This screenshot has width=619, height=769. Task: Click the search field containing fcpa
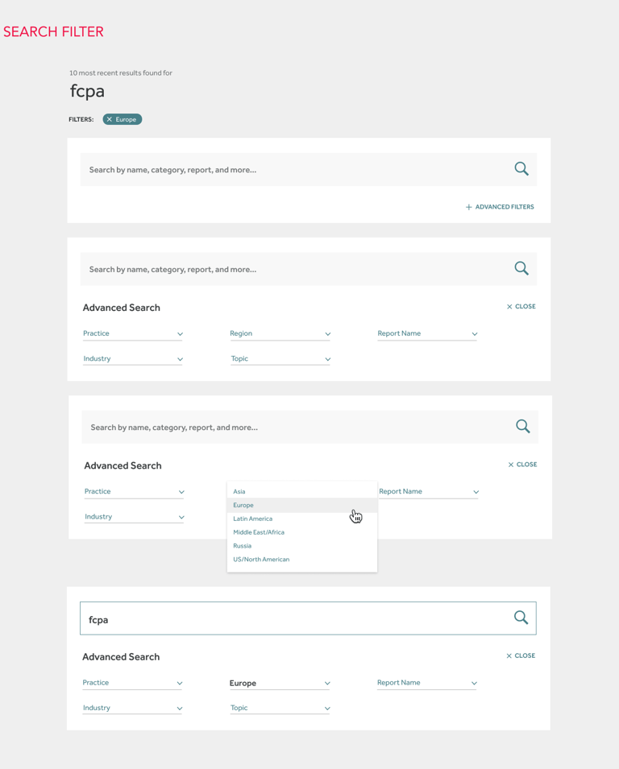[290, 619]
